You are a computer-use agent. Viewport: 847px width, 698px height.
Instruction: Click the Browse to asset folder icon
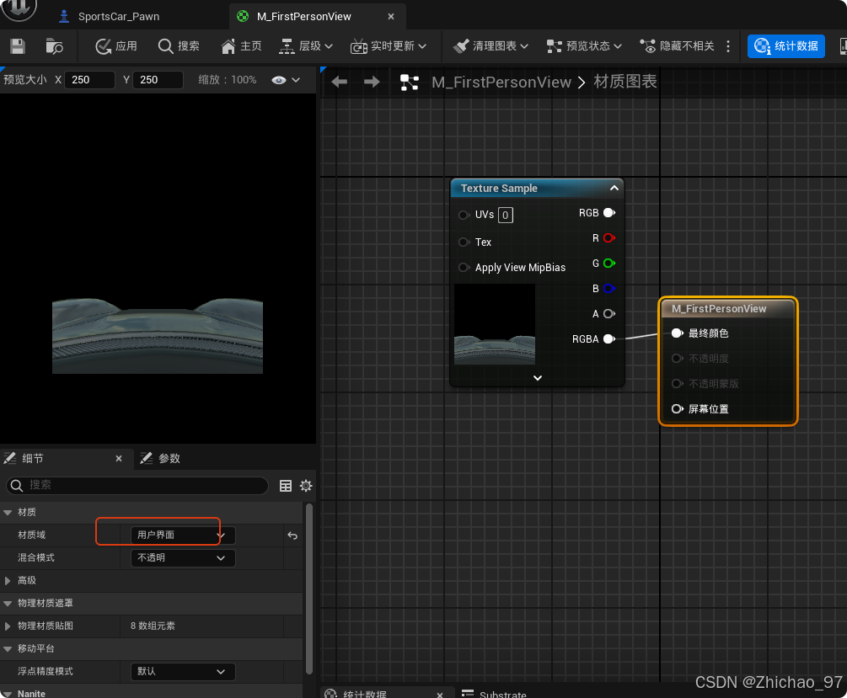[x=54, y=46]
